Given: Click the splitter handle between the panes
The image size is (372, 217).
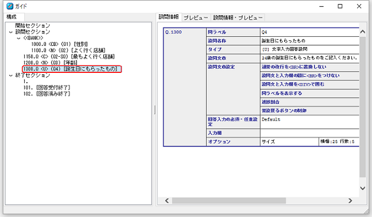Looking at the screenshot, I should click(x=154, y=110).
